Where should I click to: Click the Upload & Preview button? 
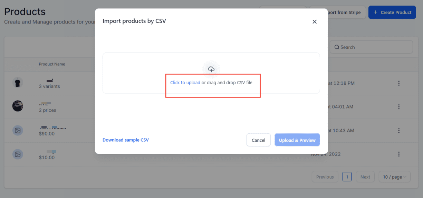pyautogui.click(x=297, y=140)
